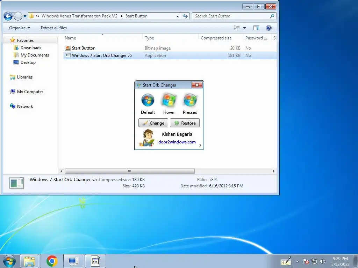Open the door2windows.com link

177,142
